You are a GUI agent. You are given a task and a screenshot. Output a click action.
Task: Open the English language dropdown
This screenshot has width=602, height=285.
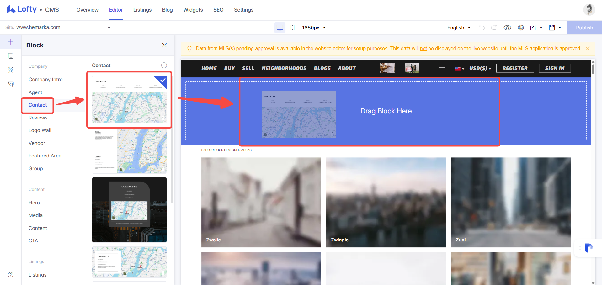[459, 28]
